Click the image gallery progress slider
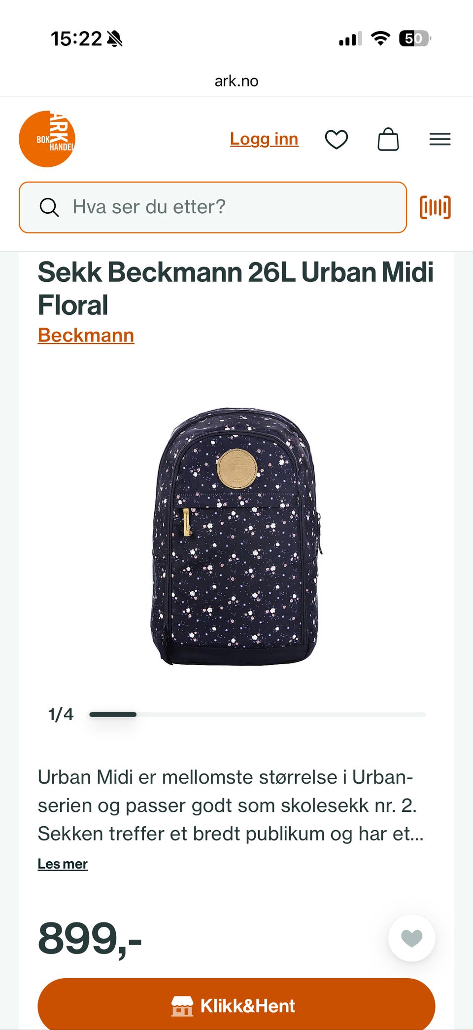 [x=257, y=714]
